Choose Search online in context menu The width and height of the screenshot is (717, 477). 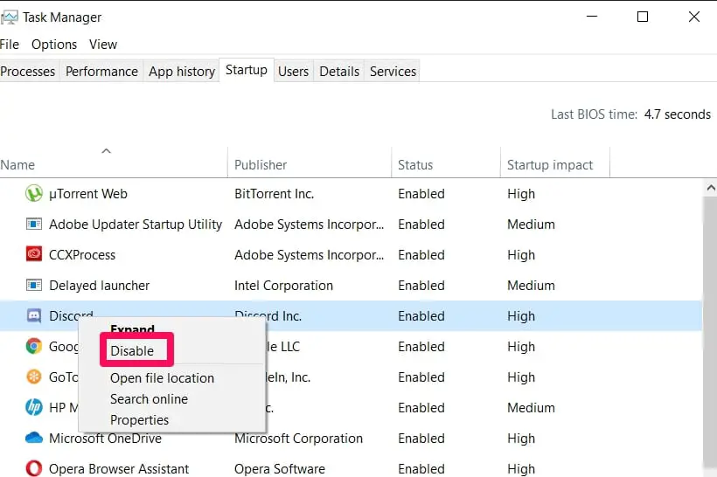[x=149, y=399]
